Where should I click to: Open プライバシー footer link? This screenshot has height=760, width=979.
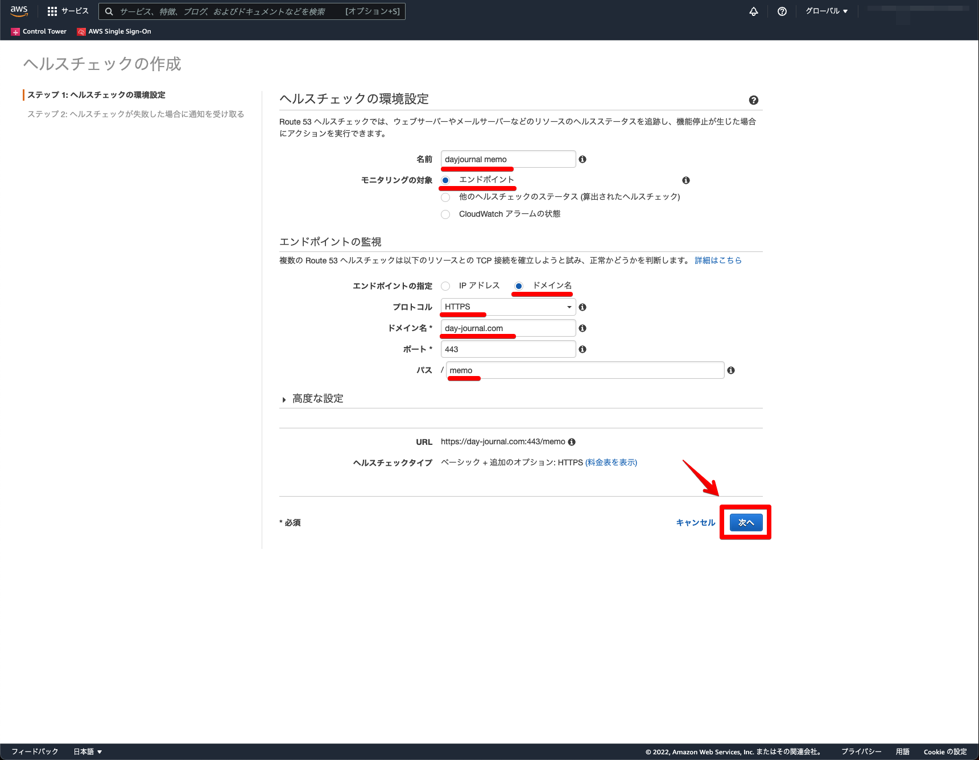(x=861, y=751)
